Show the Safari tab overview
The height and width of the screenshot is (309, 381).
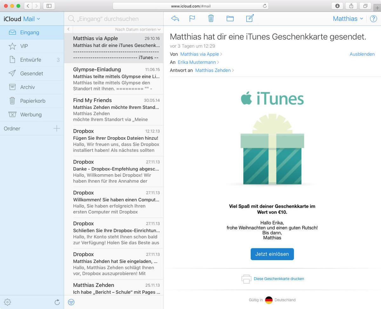coord(365,6)
